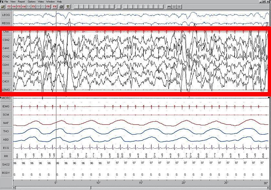Click the horizontal scrollbar left arrow

14,188
